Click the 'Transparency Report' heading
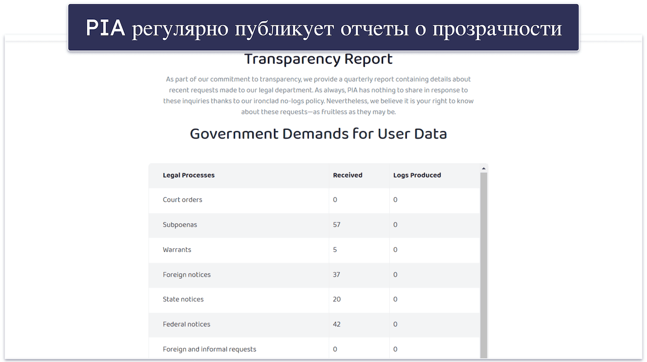The image size is (647, 362). [x=318, y=59]
